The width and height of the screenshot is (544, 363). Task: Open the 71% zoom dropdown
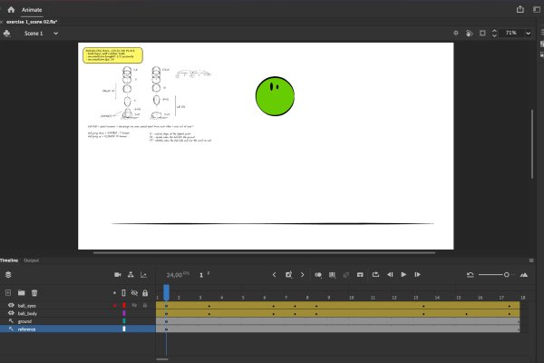pyautogui.click(x=528, y=34)
